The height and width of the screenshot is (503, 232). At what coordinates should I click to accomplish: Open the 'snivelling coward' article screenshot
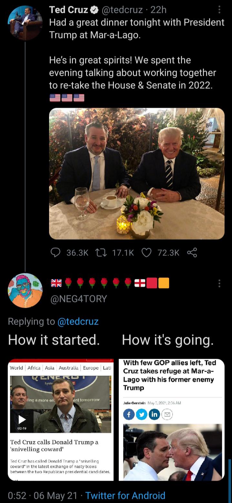click(61, 419)
